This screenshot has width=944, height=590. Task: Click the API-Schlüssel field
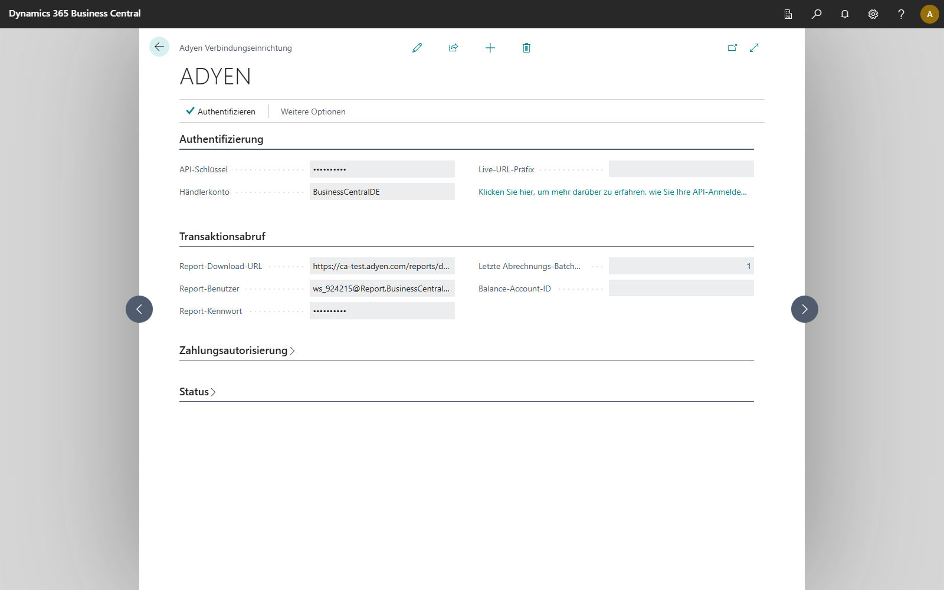pyautogui.click(x=382, y=169)
